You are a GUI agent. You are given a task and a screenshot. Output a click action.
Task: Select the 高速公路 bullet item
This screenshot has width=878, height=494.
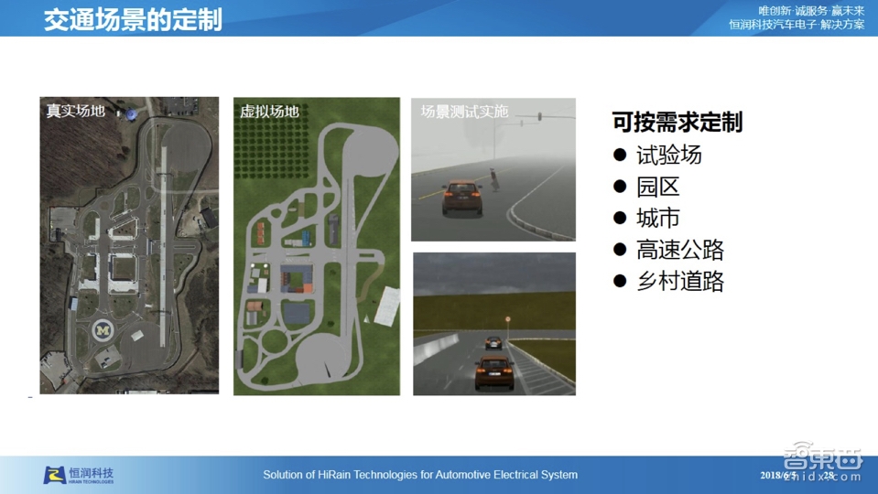[x=679, y=250]
